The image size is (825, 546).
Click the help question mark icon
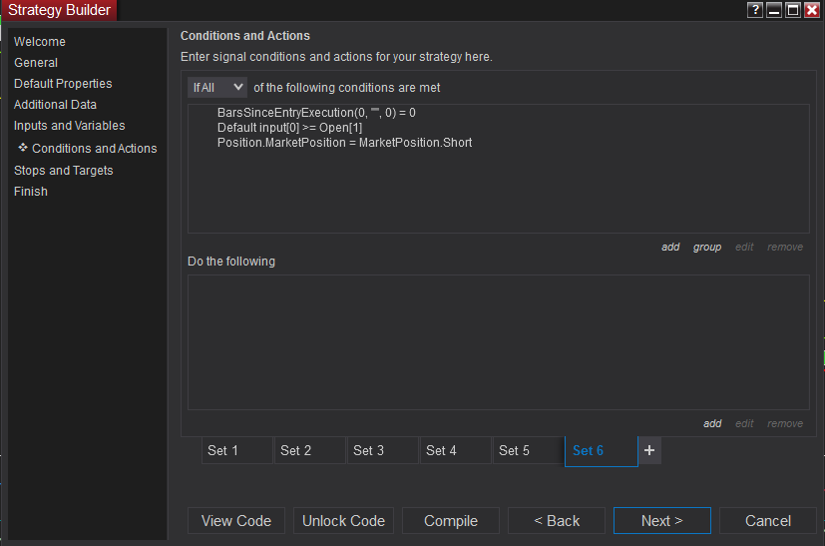pyautogui.click(x=755, y=10)
